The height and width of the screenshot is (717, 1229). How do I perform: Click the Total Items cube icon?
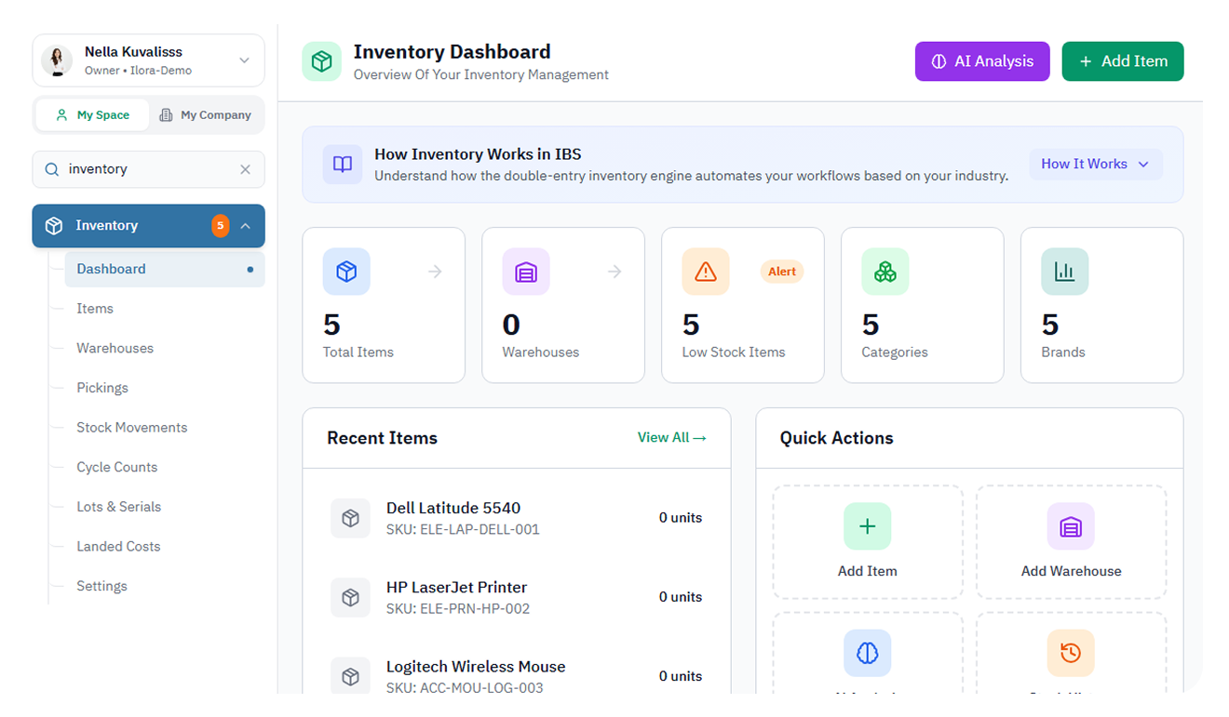click(346, 272)
